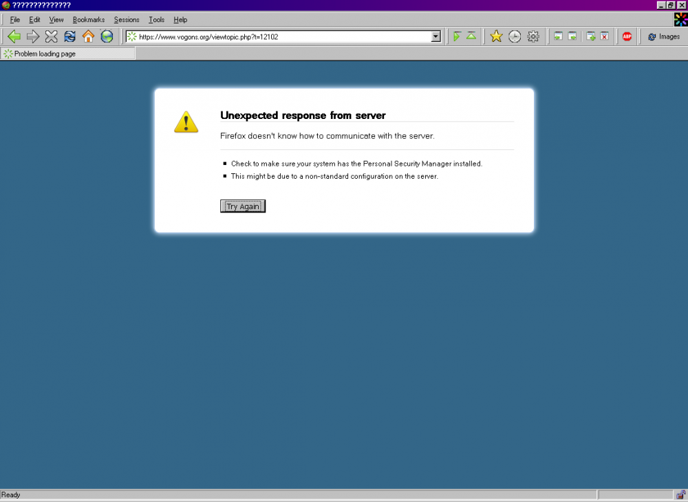688x502 pixels.
Task: Open preferences with the gear icon
Action: [533, 36]
